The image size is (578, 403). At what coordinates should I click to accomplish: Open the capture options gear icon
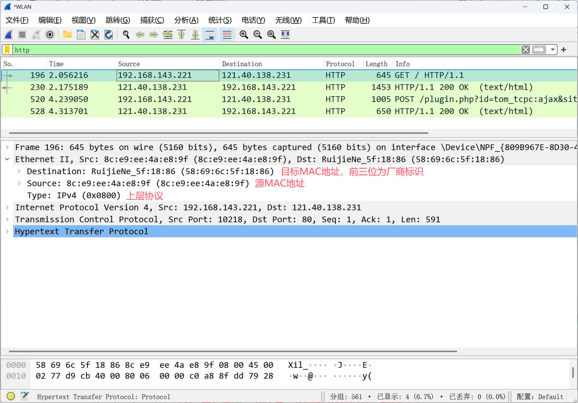[x=50, y=35]
